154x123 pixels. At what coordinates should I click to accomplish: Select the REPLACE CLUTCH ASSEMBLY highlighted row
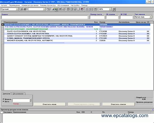click(77, 25)
